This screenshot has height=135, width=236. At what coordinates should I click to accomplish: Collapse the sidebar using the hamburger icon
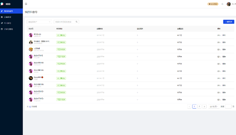coord(26,4)
